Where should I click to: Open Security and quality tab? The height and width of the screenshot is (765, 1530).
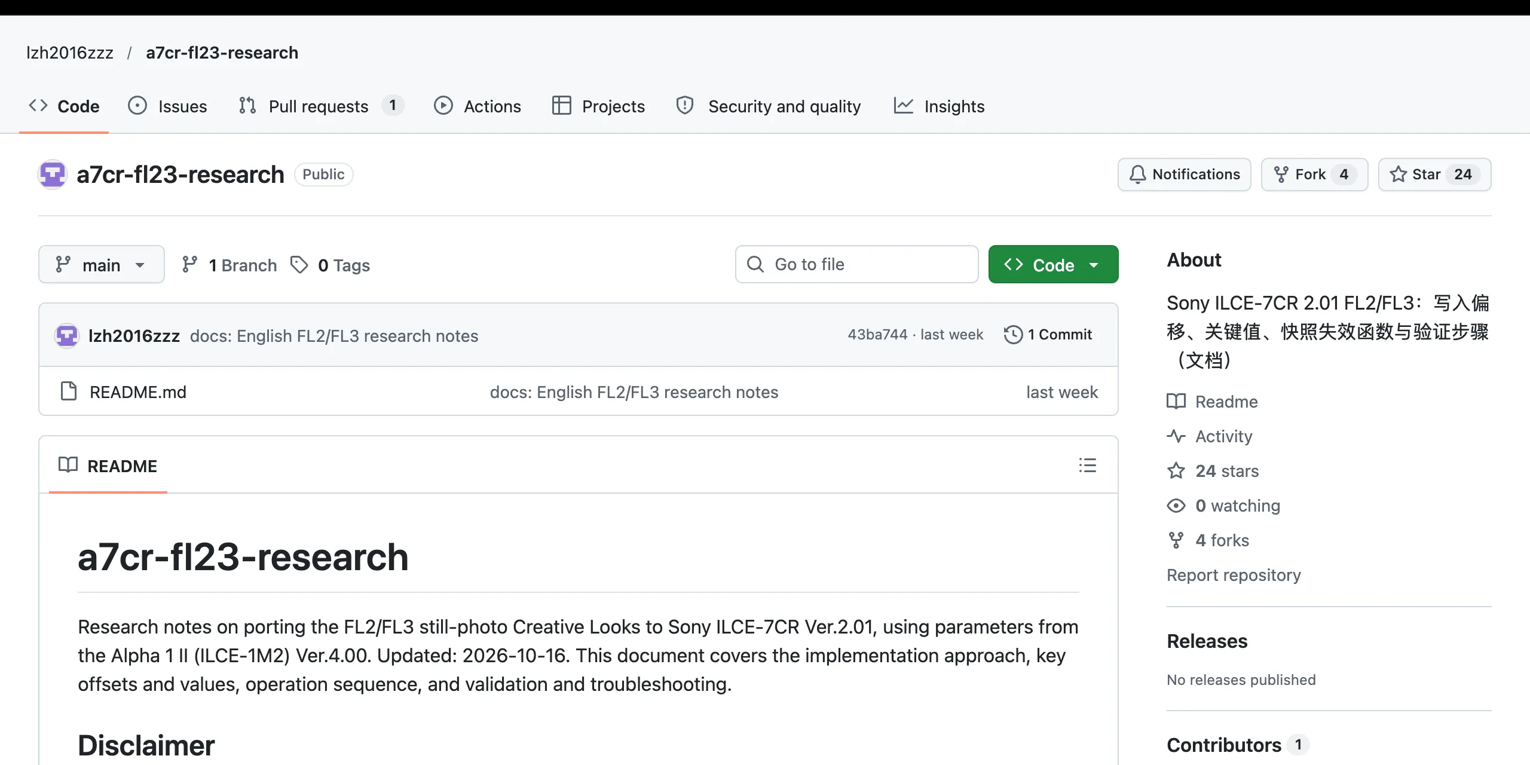(769, 106)
